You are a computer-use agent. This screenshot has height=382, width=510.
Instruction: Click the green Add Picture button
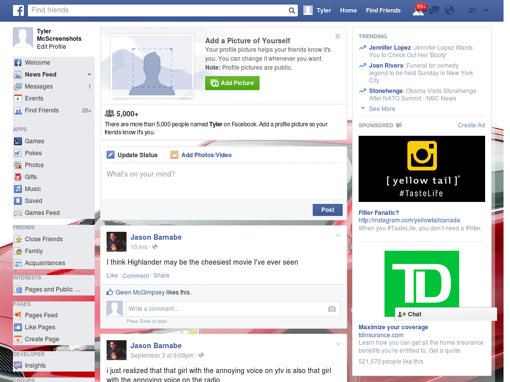click(x=232, y=83)
